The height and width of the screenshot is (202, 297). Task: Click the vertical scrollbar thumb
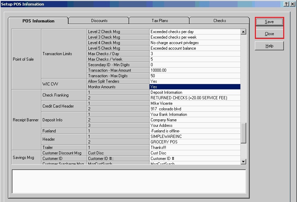pos(243,133)
